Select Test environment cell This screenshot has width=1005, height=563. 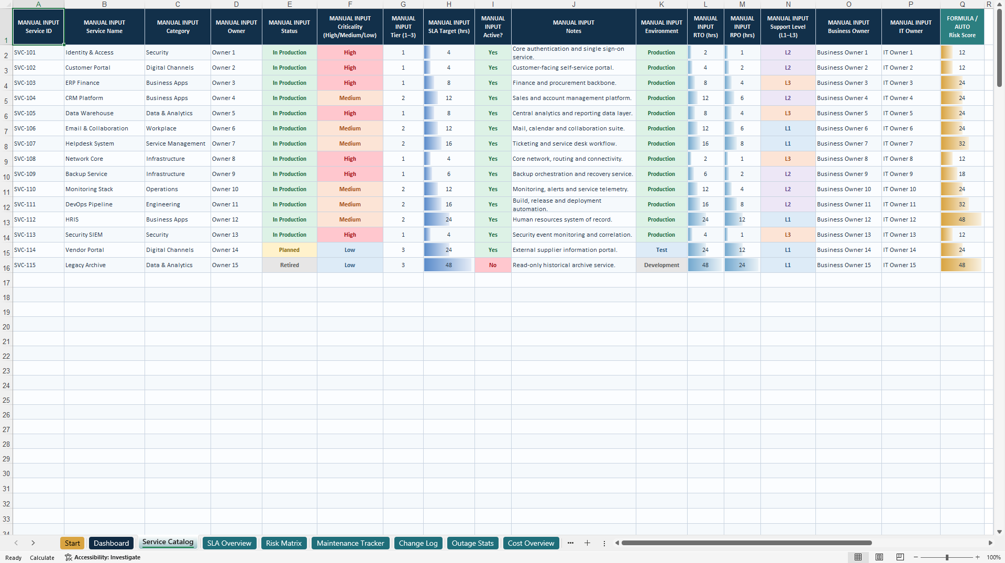coord(661,250)
